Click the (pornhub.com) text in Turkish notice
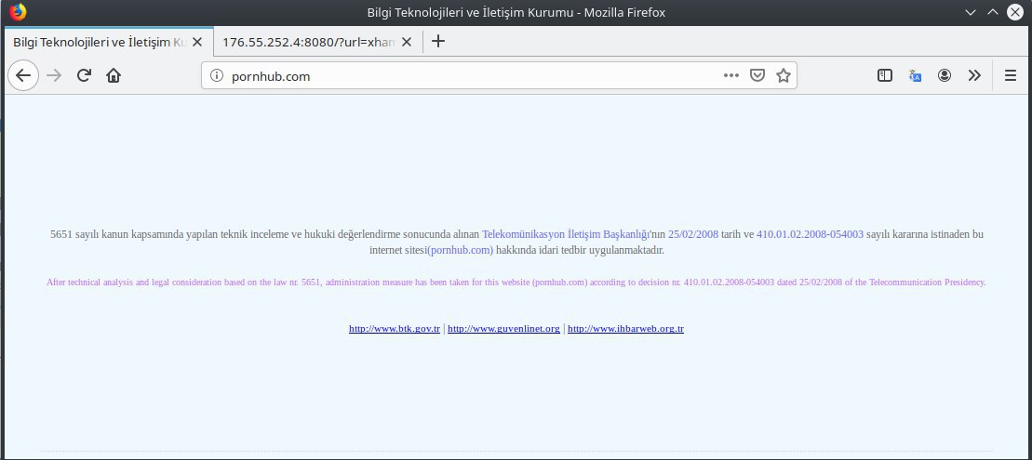This screenshot has height=460, width=1032. tap(460, 250)
